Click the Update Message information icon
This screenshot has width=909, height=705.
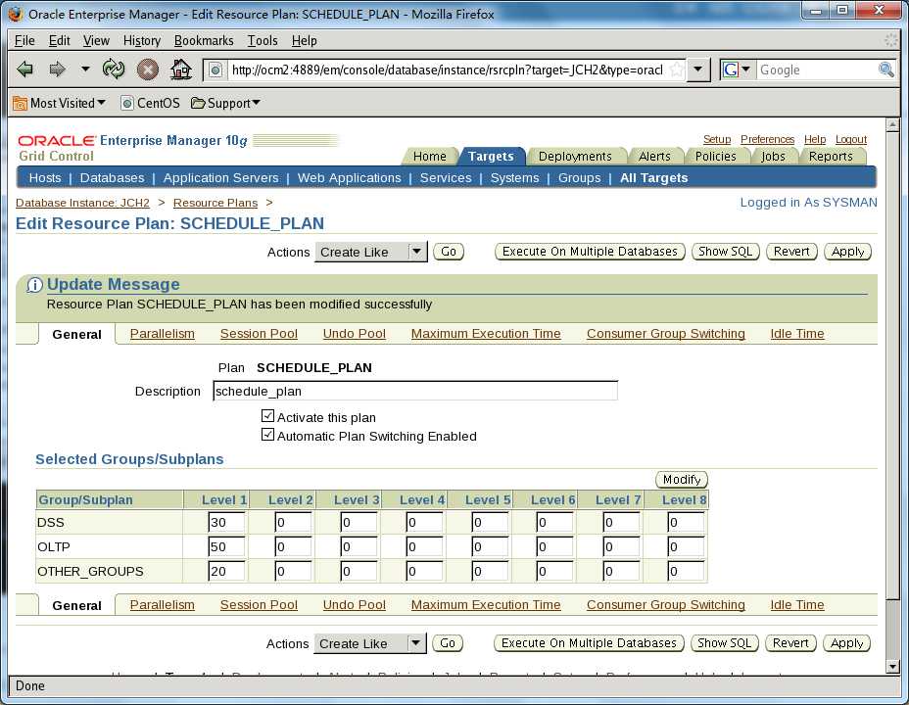click(x=35, y=284)
